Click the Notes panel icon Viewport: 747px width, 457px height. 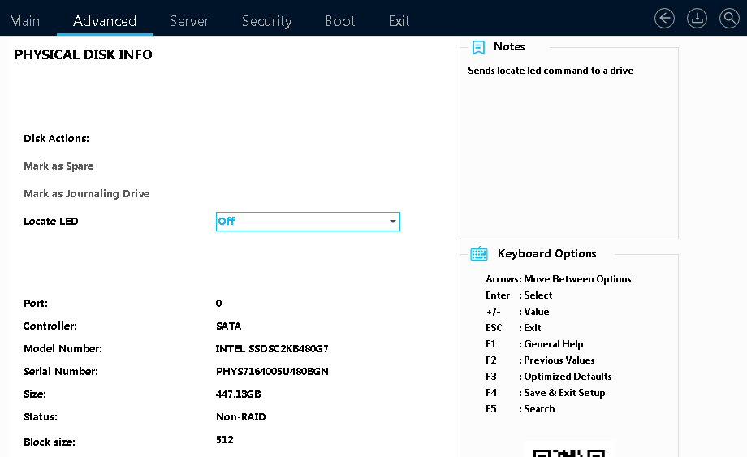478,47
